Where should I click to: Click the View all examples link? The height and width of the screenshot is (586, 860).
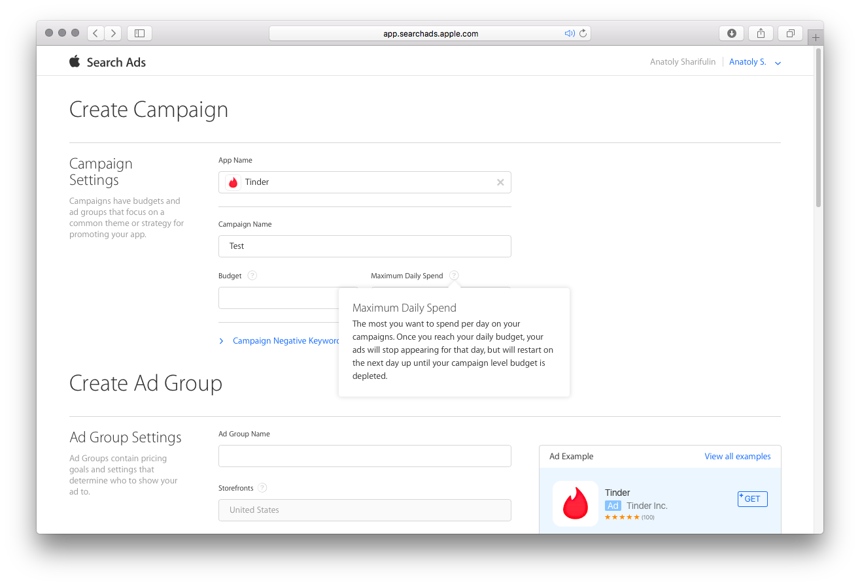coord(737,457)
